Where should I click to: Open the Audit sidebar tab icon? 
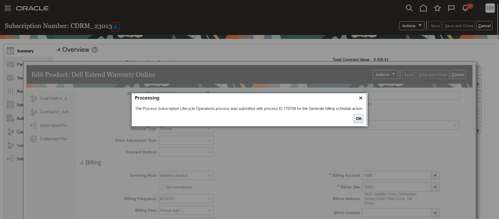pyautogui.click(x=10, y=118)
